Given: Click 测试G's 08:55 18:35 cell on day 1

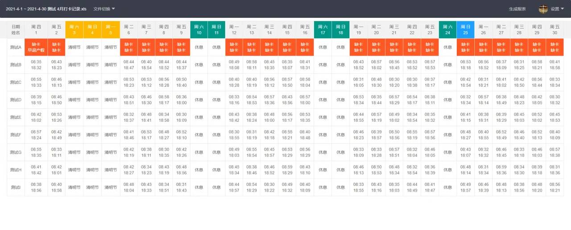Looking at the screenshot, I should tap(36, 152).
